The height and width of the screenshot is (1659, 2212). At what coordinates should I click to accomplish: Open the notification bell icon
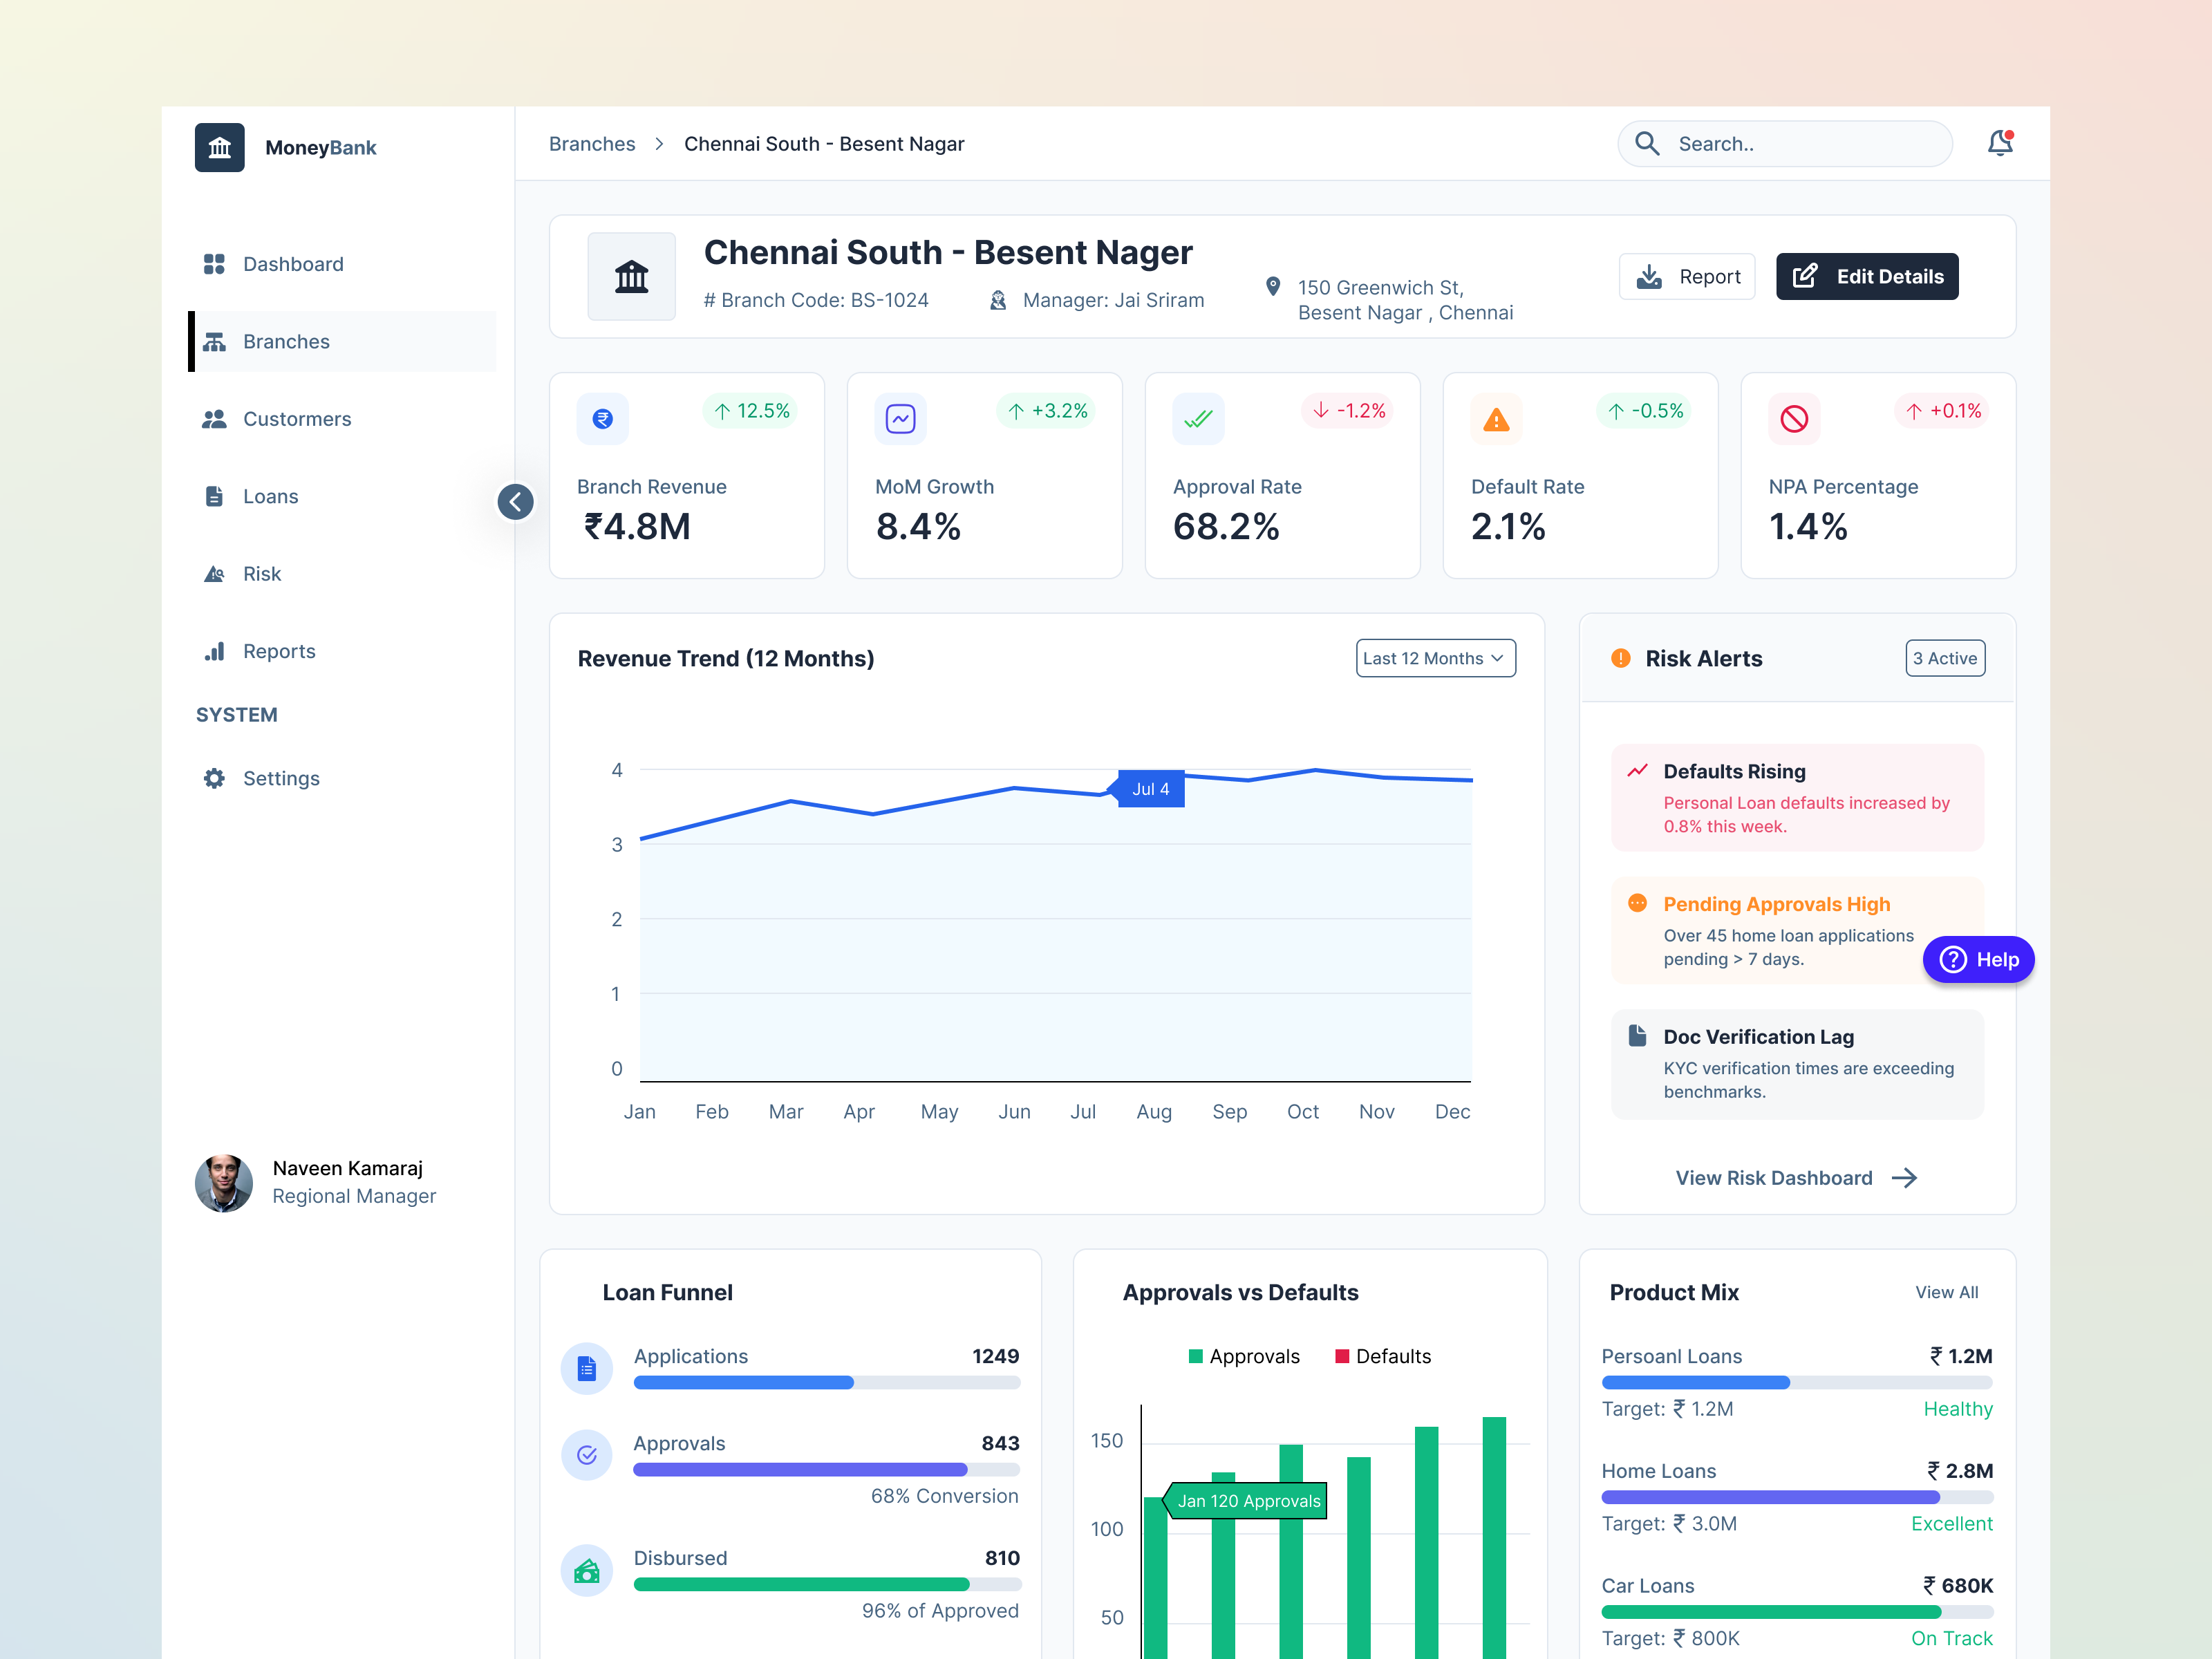pos(2001,144)
